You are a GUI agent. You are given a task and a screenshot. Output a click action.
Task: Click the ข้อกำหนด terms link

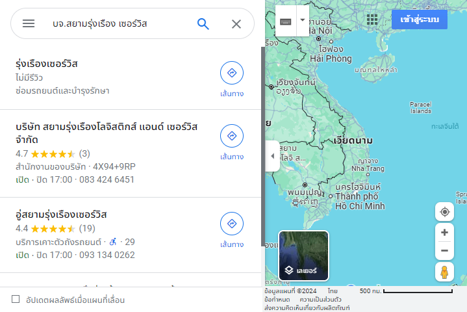(x=277, y=299)
